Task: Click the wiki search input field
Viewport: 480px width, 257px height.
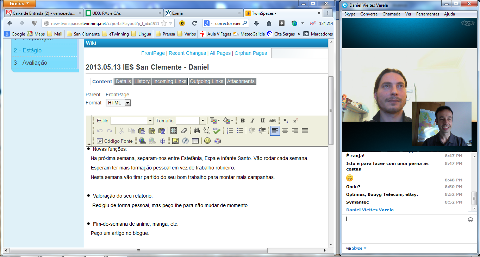Action: click(300, 53)
